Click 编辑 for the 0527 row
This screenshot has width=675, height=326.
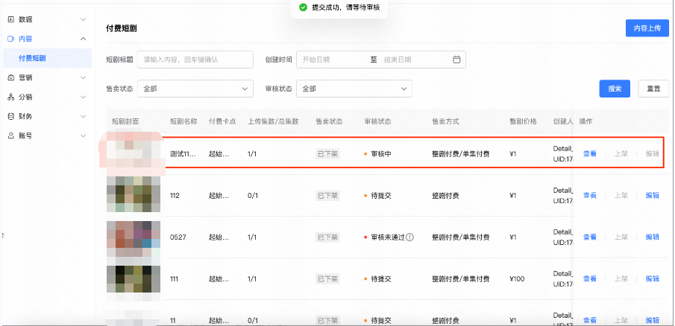(x=652, y=237)
